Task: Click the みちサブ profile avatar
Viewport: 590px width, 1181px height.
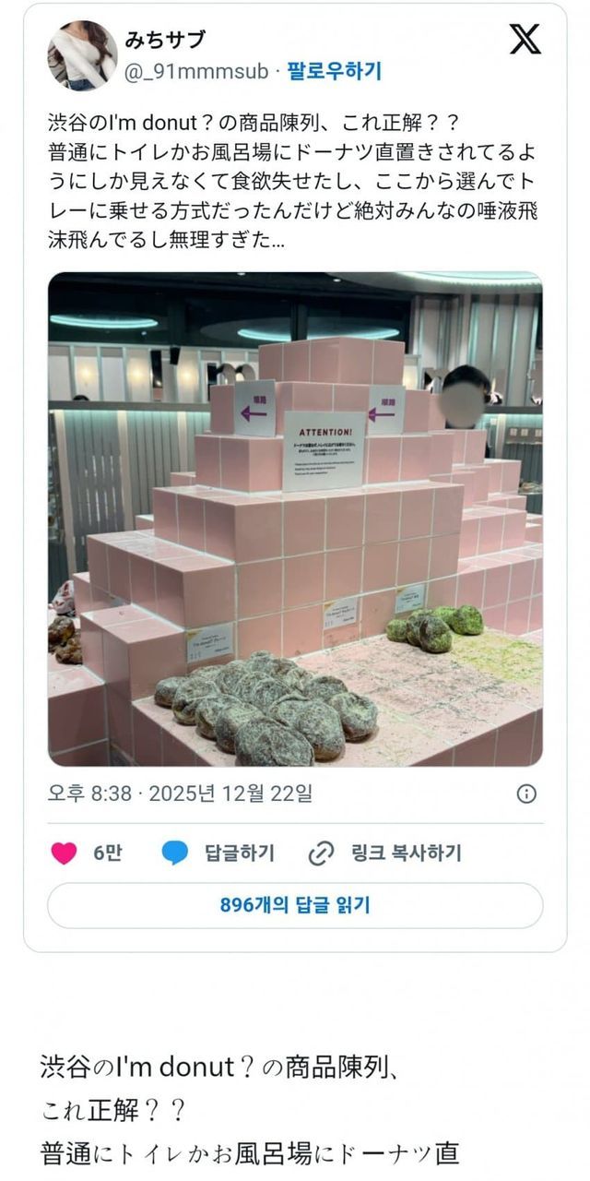Action: pos(82,55)
